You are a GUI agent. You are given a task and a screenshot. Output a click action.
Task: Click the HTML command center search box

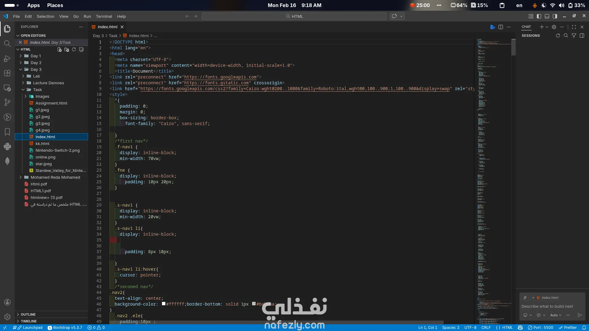click(294, 16)
